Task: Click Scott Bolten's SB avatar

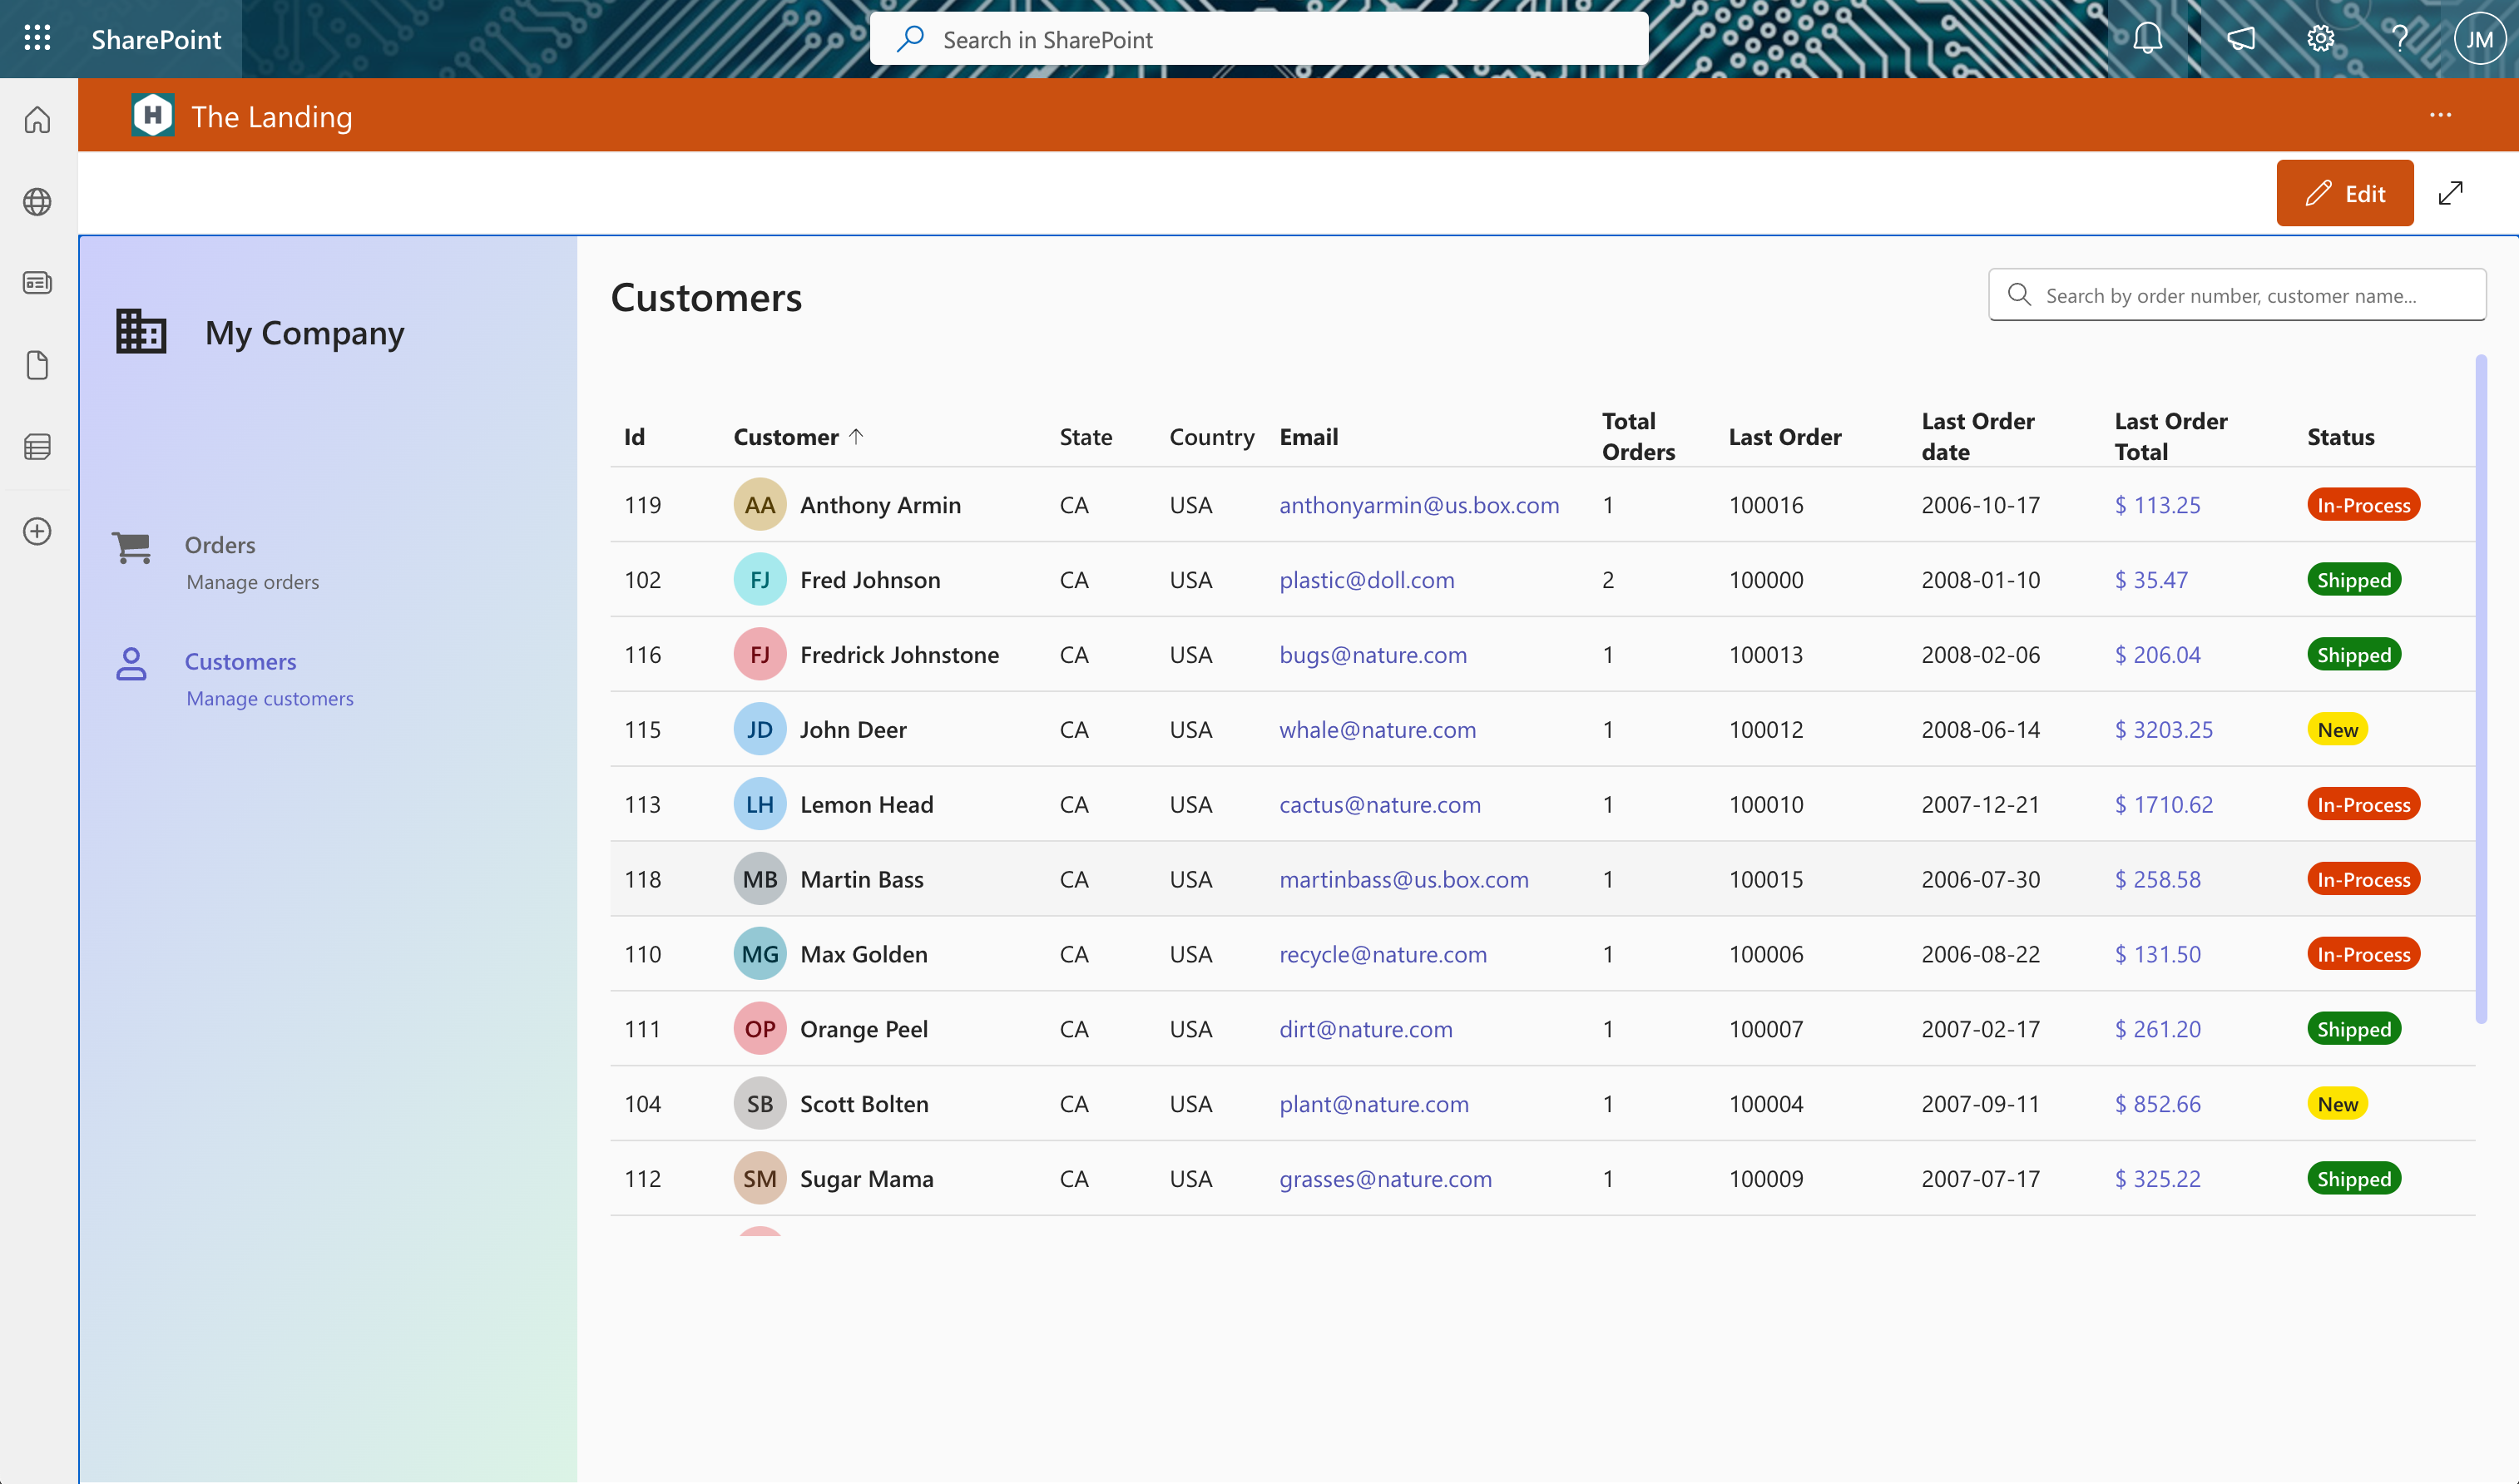Action: (760, 1104)
